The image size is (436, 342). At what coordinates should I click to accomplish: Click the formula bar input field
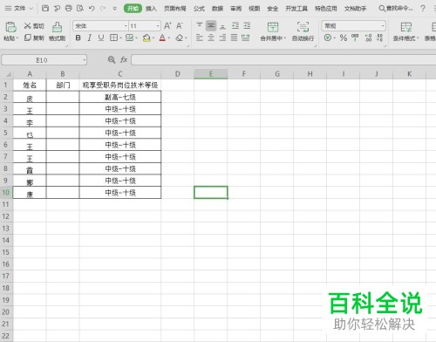[x=283, y=60]
